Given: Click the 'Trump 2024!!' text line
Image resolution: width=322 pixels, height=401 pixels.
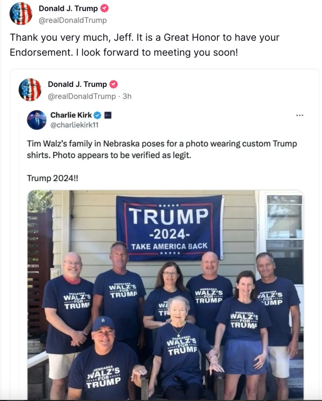Looking at the screenshot, I should (52, 178).
